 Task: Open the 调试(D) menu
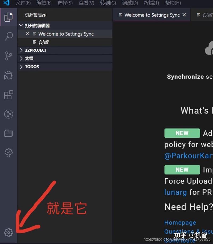(x=130, y=3)
